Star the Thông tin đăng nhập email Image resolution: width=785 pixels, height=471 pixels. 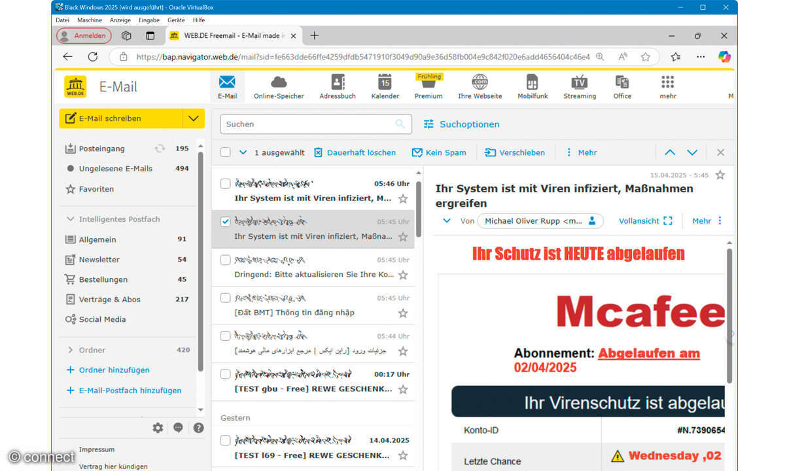tap(403, 313)
